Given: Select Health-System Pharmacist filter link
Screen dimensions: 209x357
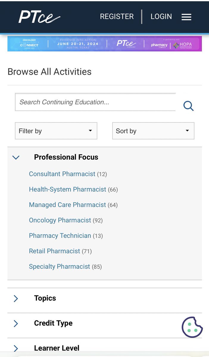Looking at the screenshot, I should pos(67,189).
